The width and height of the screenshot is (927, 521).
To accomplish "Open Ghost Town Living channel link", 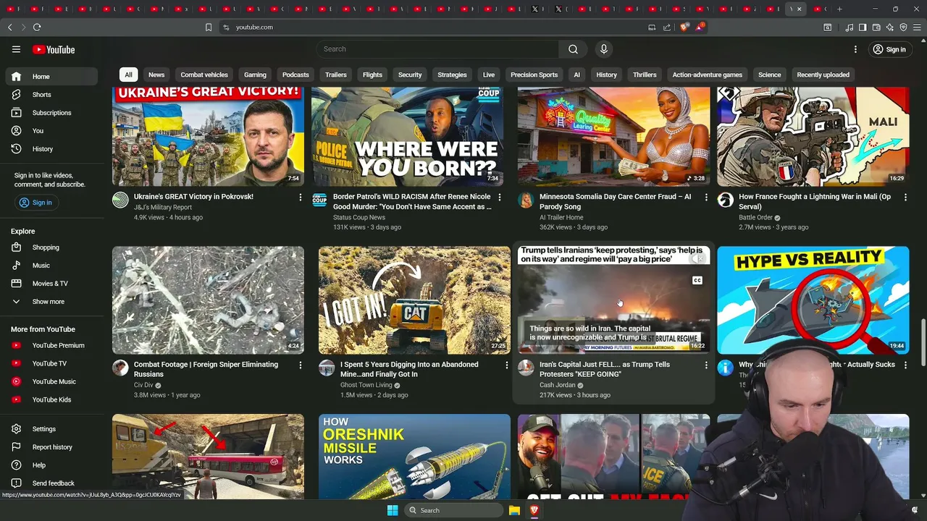I will click(366, 385).
